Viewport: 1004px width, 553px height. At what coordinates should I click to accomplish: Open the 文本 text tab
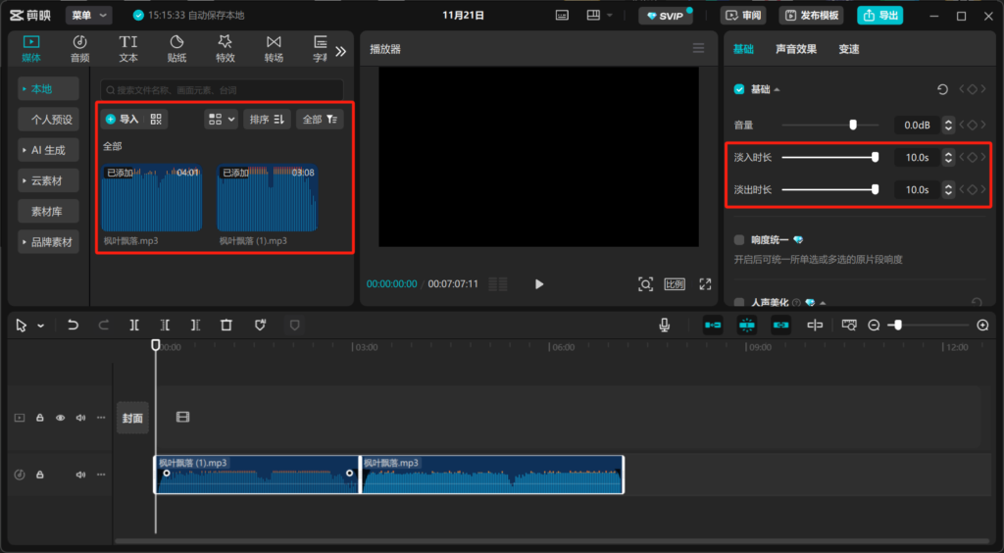pyautogui.click(x=128, y=48)
